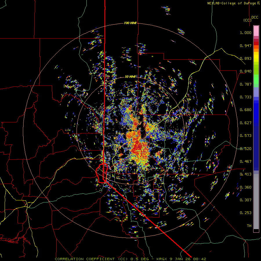Click the 0.360 legend value
The width and height of the screenshot is (261, 261).
pos(246,187)
